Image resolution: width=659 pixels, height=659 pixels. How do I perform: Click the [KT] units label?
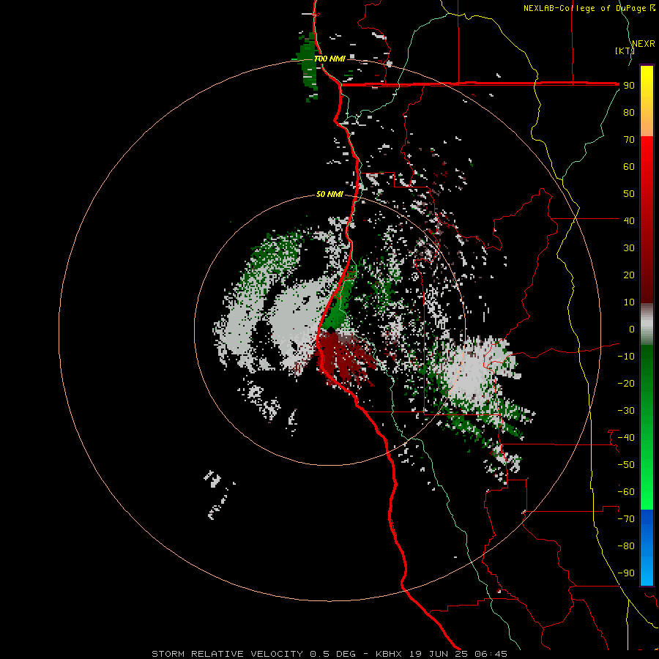(625, 51)
